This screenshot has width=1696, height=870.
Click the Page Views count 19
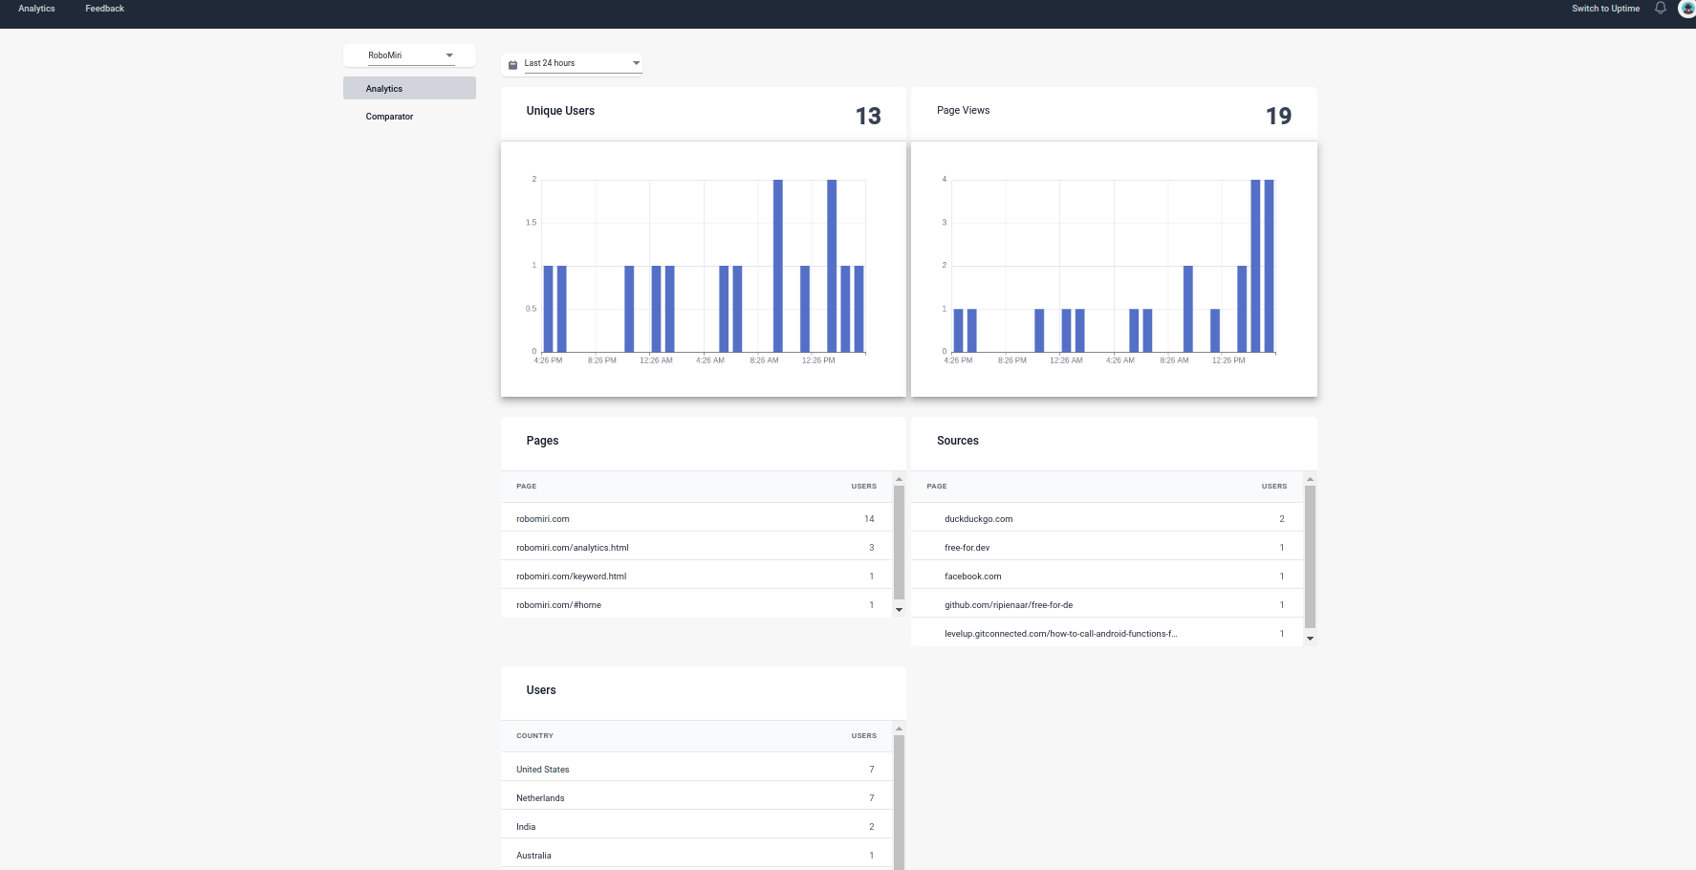[1278, 116]
